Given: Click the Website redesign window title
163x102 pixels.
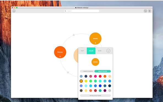Looking at the screenshot, I should (83, 8).
